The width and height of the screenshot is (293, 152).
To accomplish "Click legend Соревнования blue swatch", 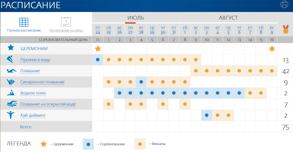I will [x=88, y=144].
